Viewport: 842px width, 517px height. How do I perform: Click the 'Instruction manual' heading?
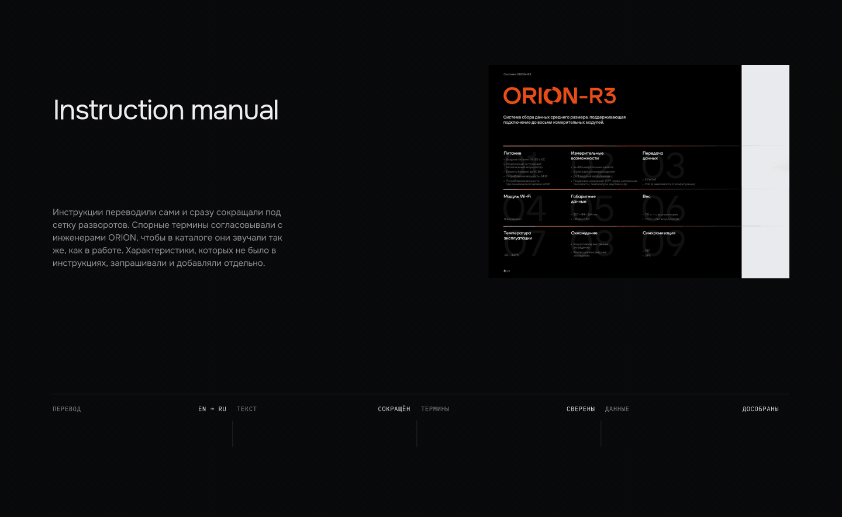[166, 110]
